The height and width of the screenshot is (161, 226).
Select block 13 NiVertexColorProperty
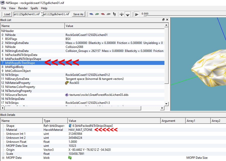[x=82, y=87]
